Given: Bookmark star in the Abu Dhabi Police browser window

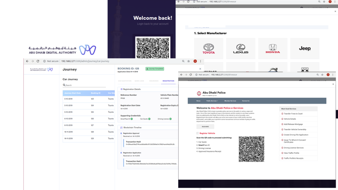Looking at the screenshot, I should [322, 75].
